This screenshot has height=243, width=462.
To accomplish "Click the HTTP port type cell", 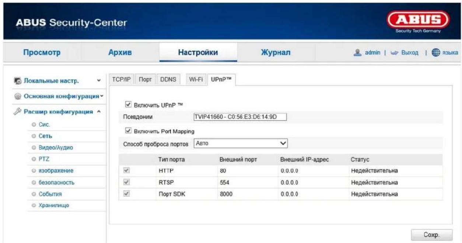I will 165,171.
